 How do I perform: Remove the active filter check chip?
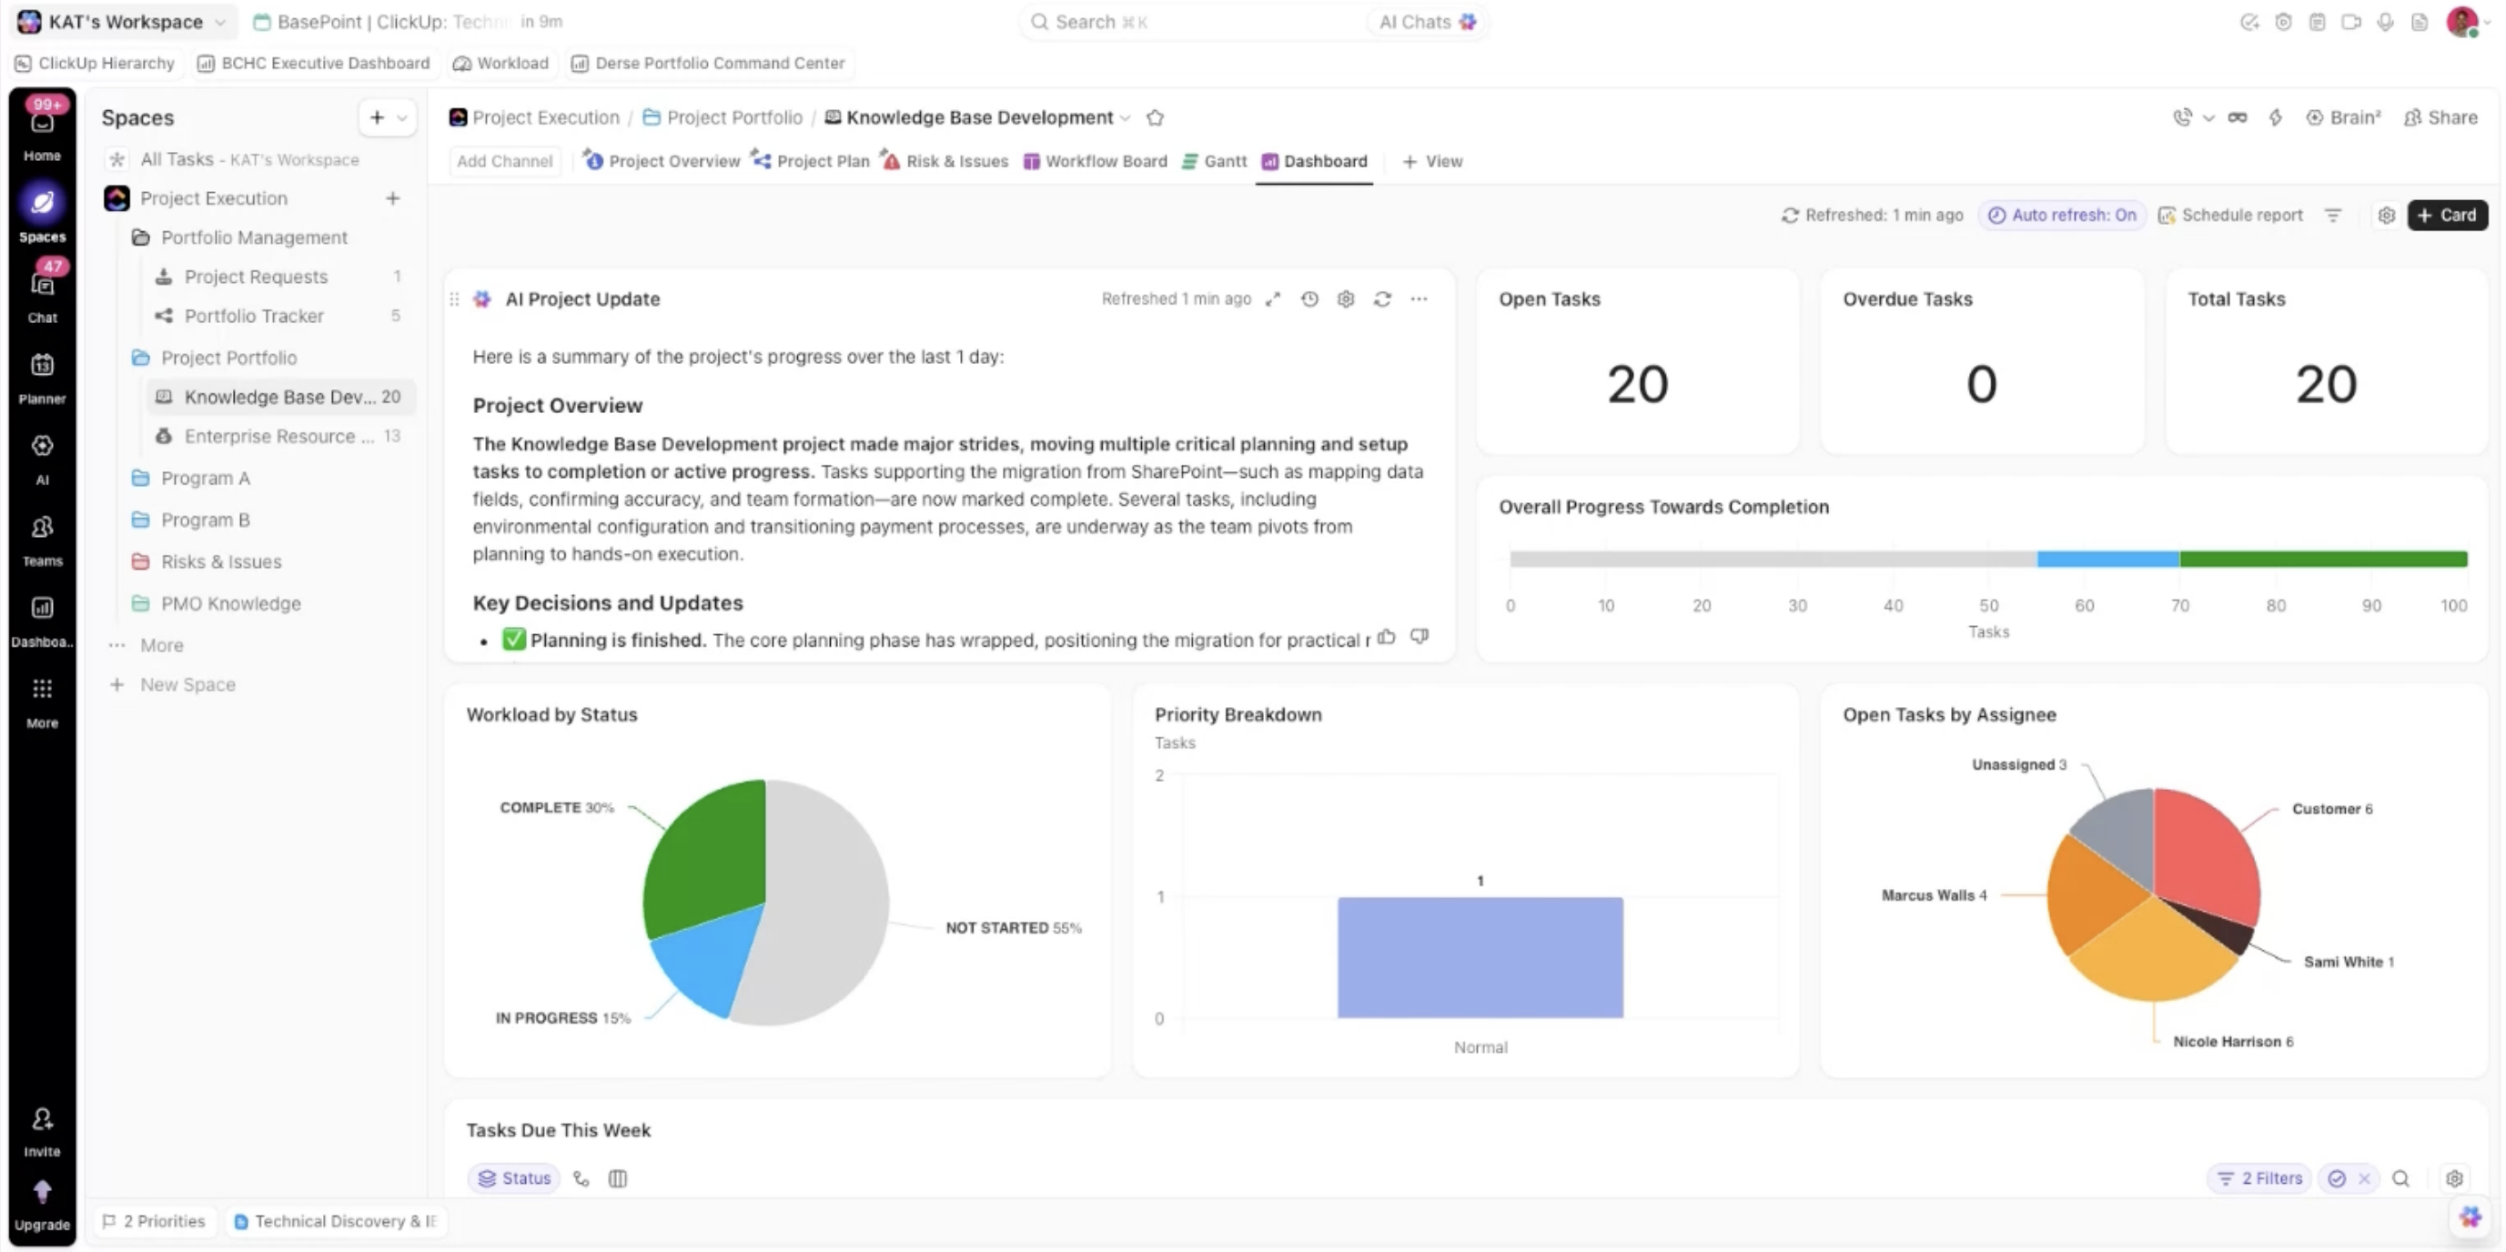coord(2364,1179)
